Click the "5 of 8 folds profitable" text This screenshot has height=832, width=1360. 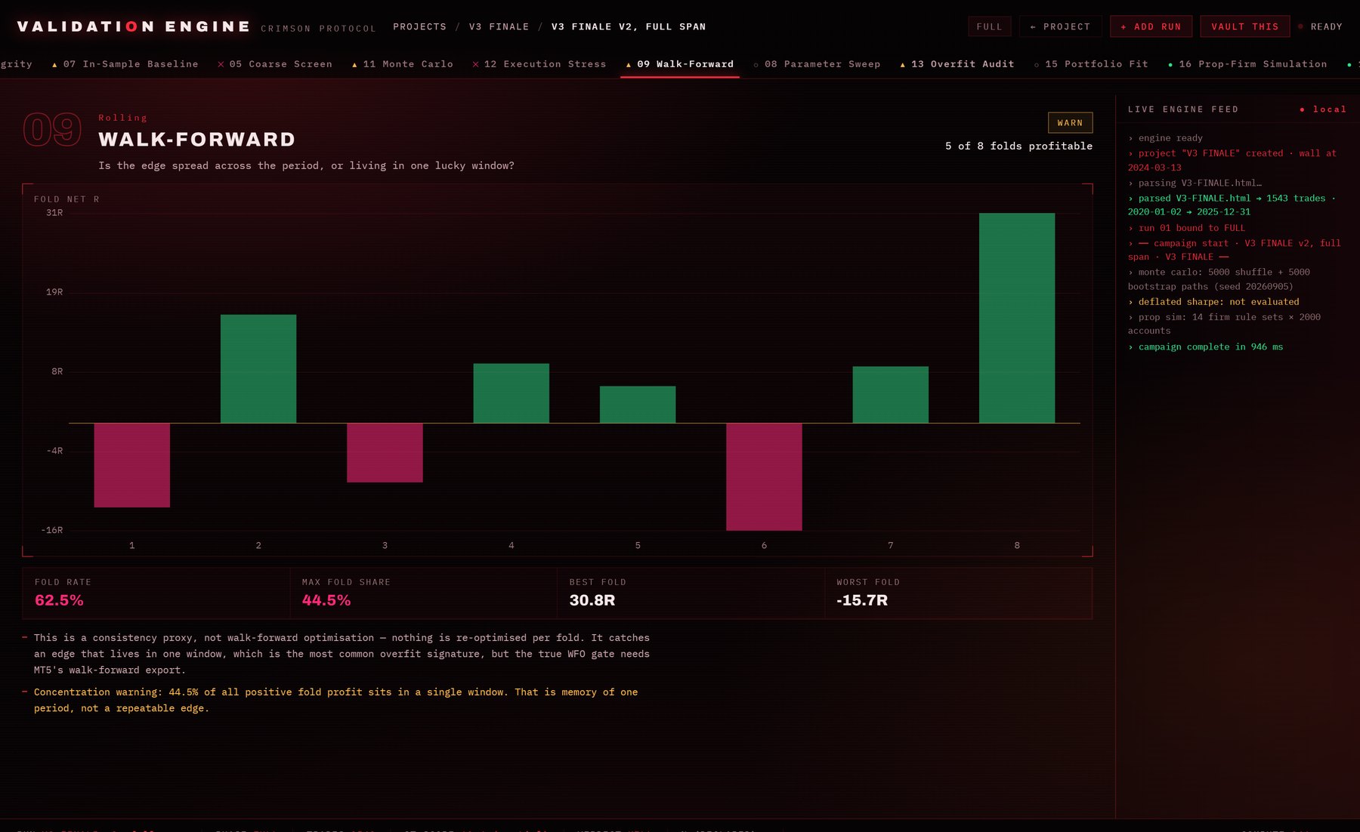coord(1018,146)
